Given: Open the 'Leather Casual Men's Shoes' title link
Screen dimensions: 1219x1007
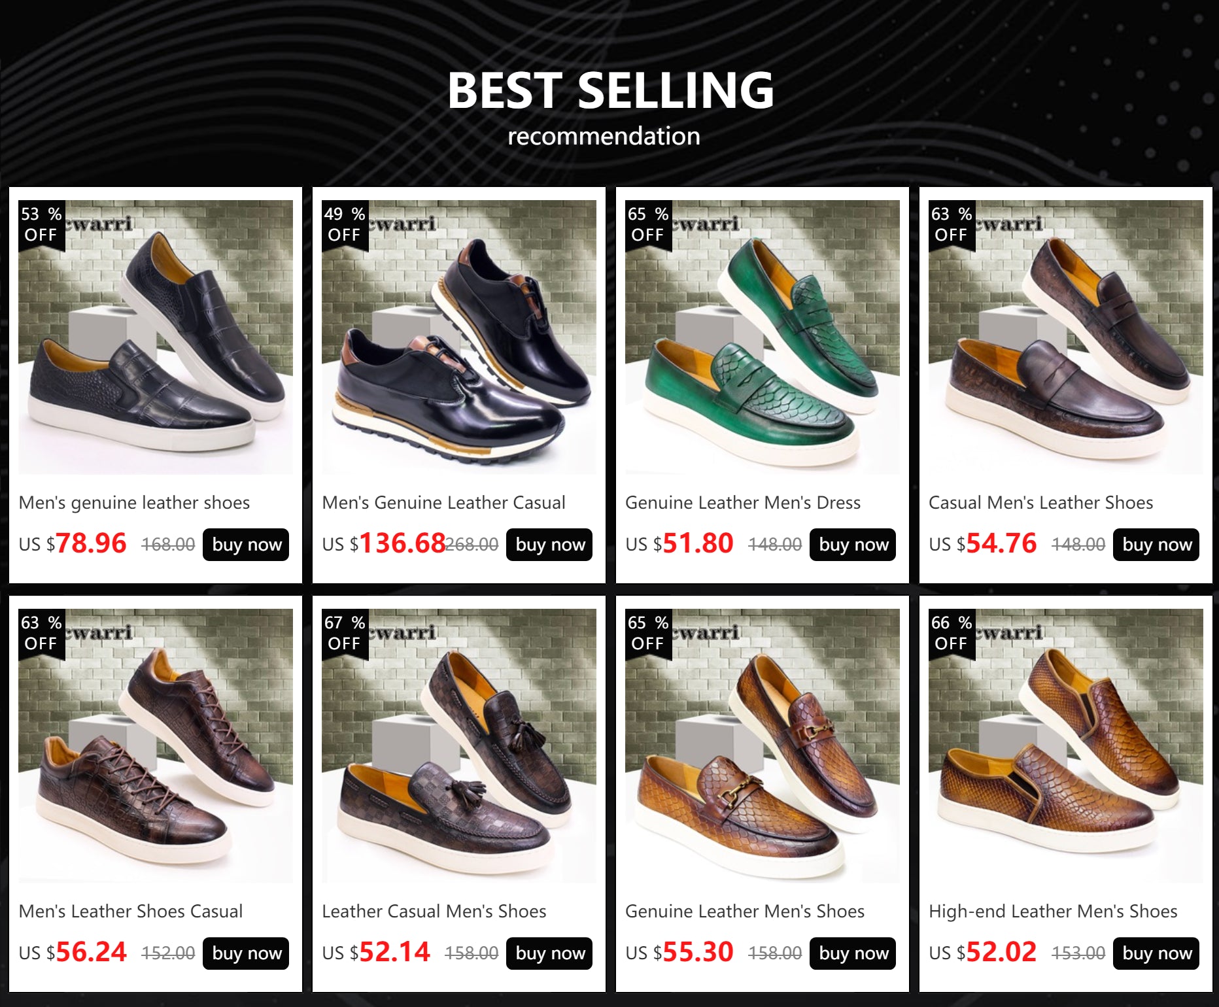Looking at the screenshot, I should 434,911.
